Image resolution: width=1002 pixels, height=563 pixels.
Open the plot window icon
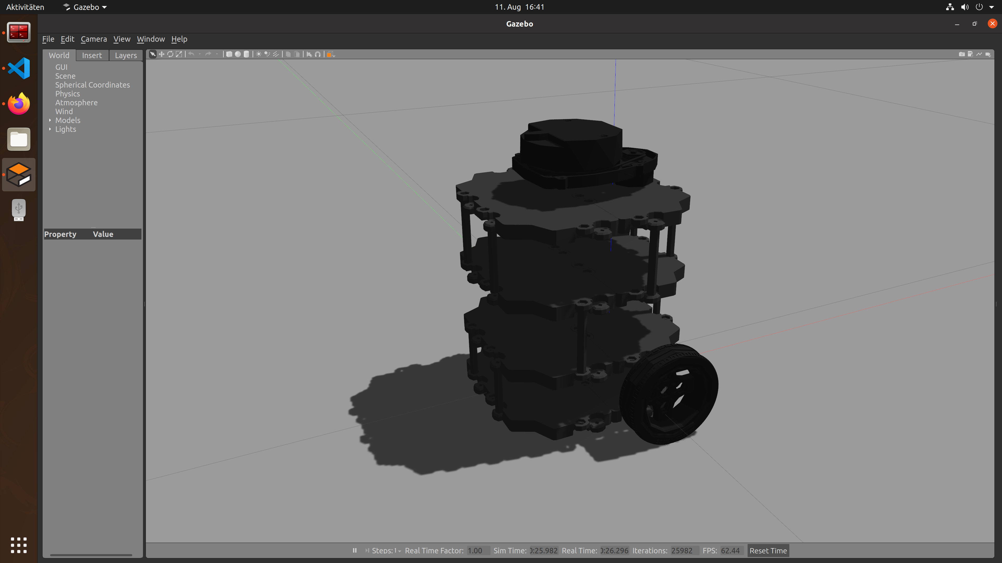[x=979, y=54]
